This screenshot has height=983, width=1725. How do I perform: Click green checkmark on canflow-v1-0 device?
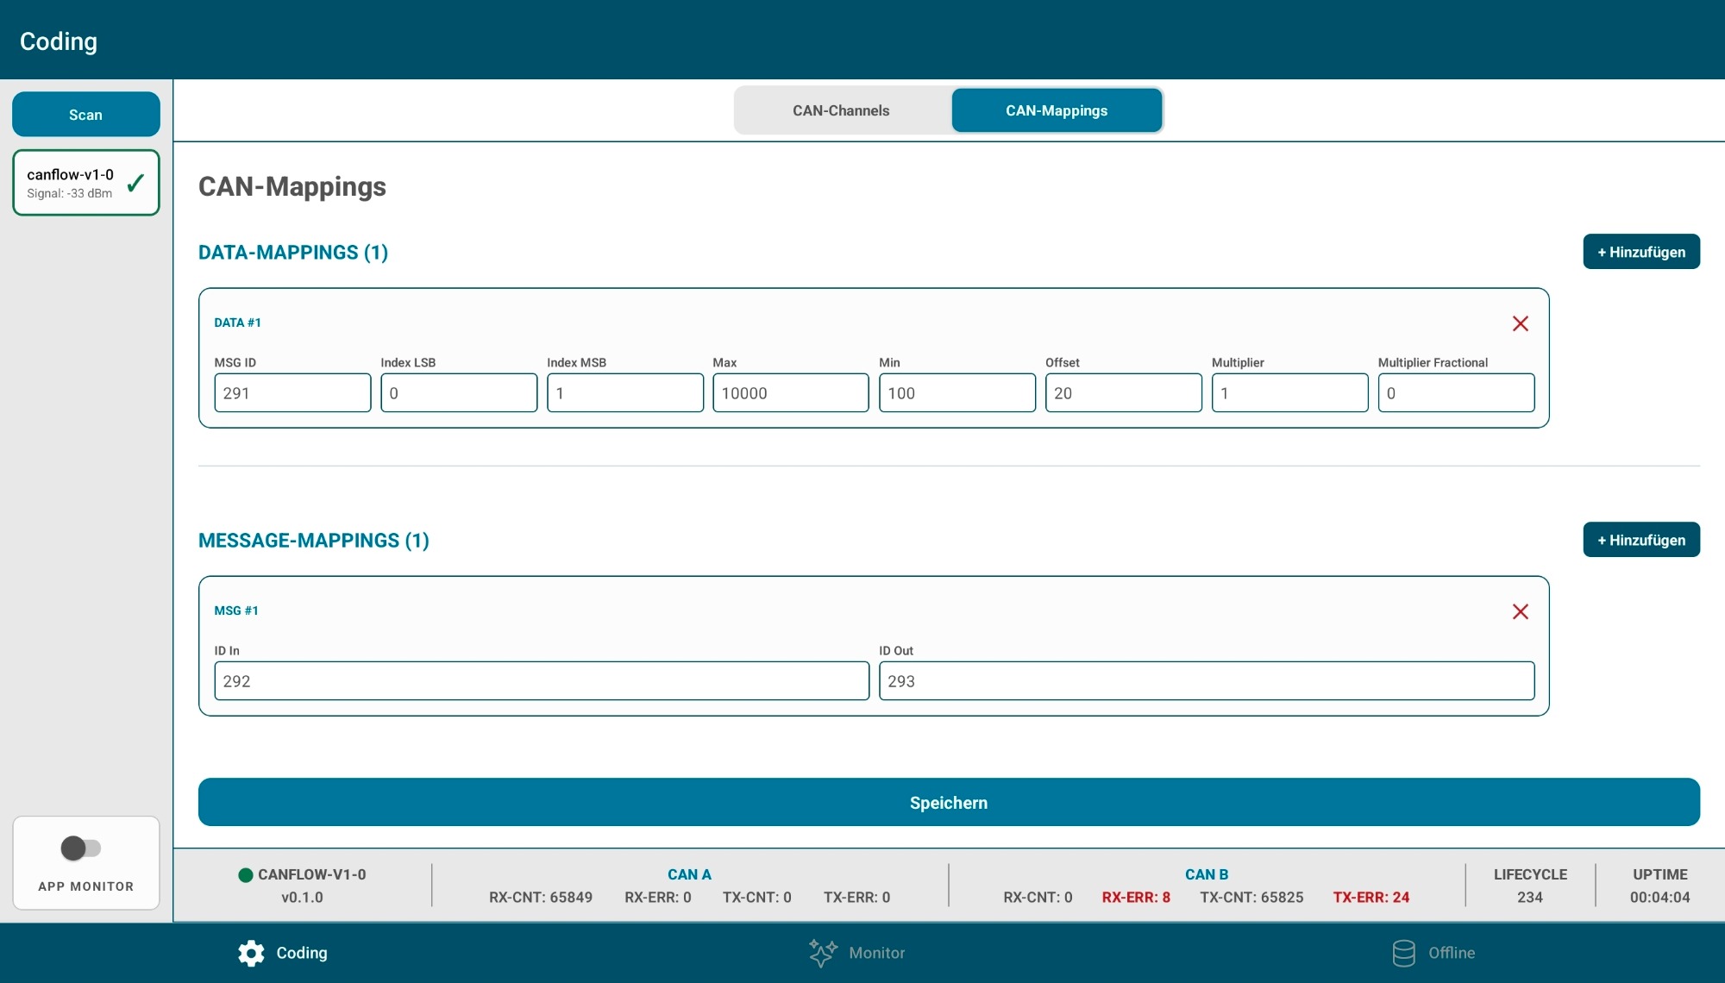135,183
